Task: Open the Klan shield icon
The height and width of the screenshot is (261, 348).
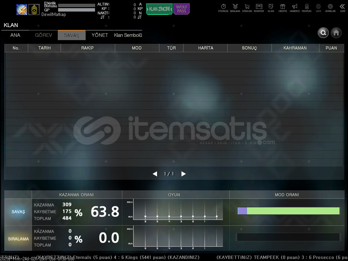Action: pyautogui.click(x=271, y=7)
